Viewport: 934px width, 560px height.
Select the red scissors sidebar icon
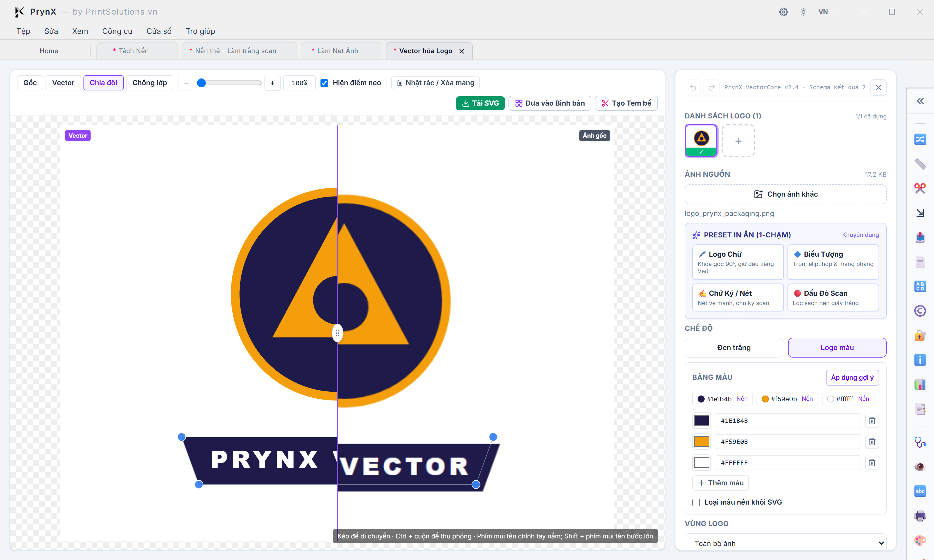click(920, 188)
